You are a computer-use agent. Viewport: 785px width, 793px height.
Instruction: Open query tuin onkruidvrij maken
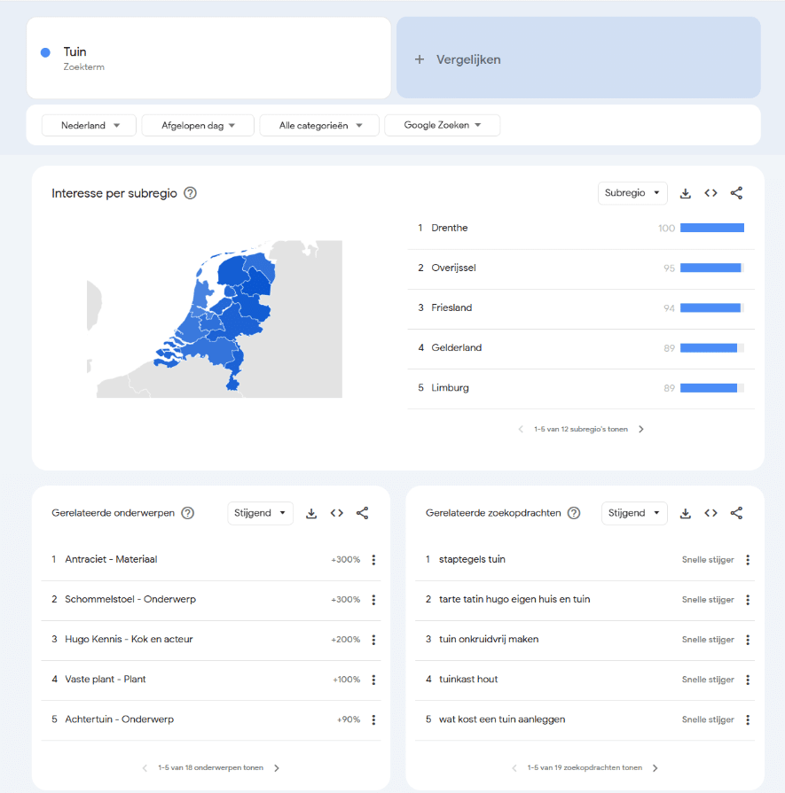click(489, 640)
